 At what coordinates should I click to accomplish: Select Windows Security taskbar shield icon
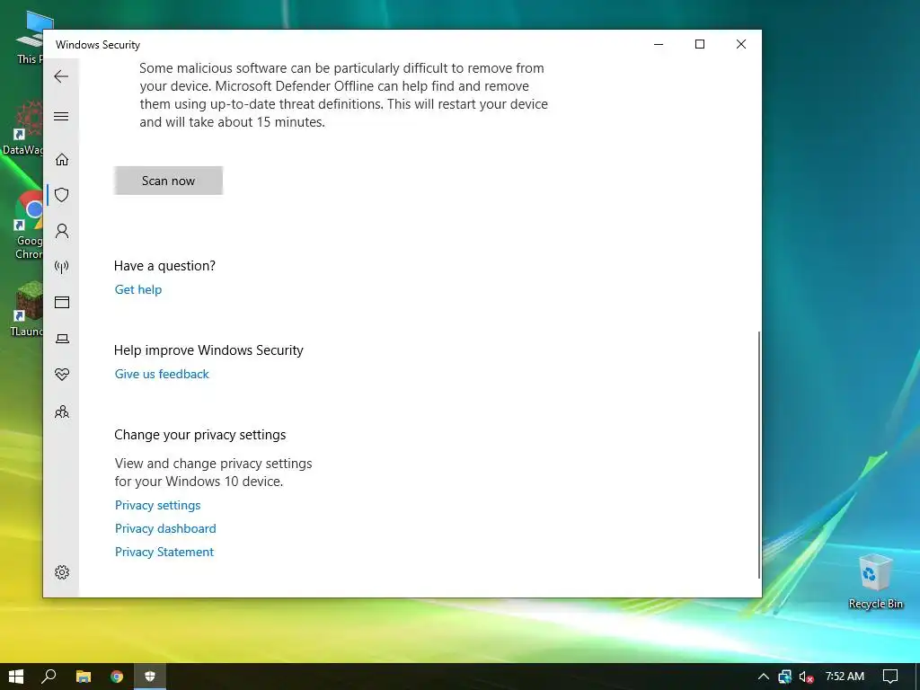150,677
